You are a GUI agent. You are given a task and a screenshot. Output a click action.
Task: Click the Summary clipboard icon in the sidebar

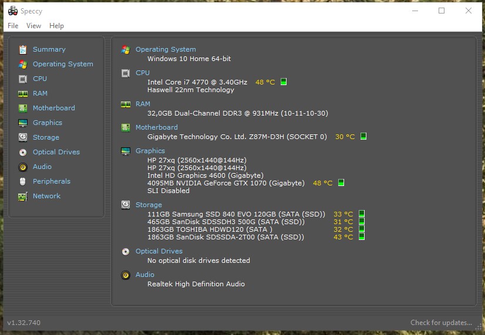[22, 49]
